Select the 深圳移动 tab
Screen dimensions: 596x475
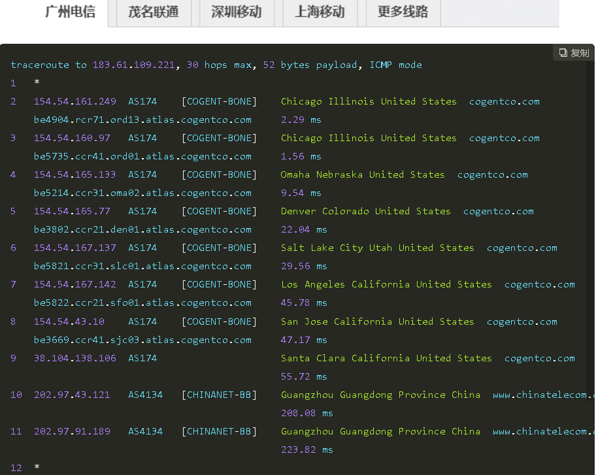coord(237,12)
